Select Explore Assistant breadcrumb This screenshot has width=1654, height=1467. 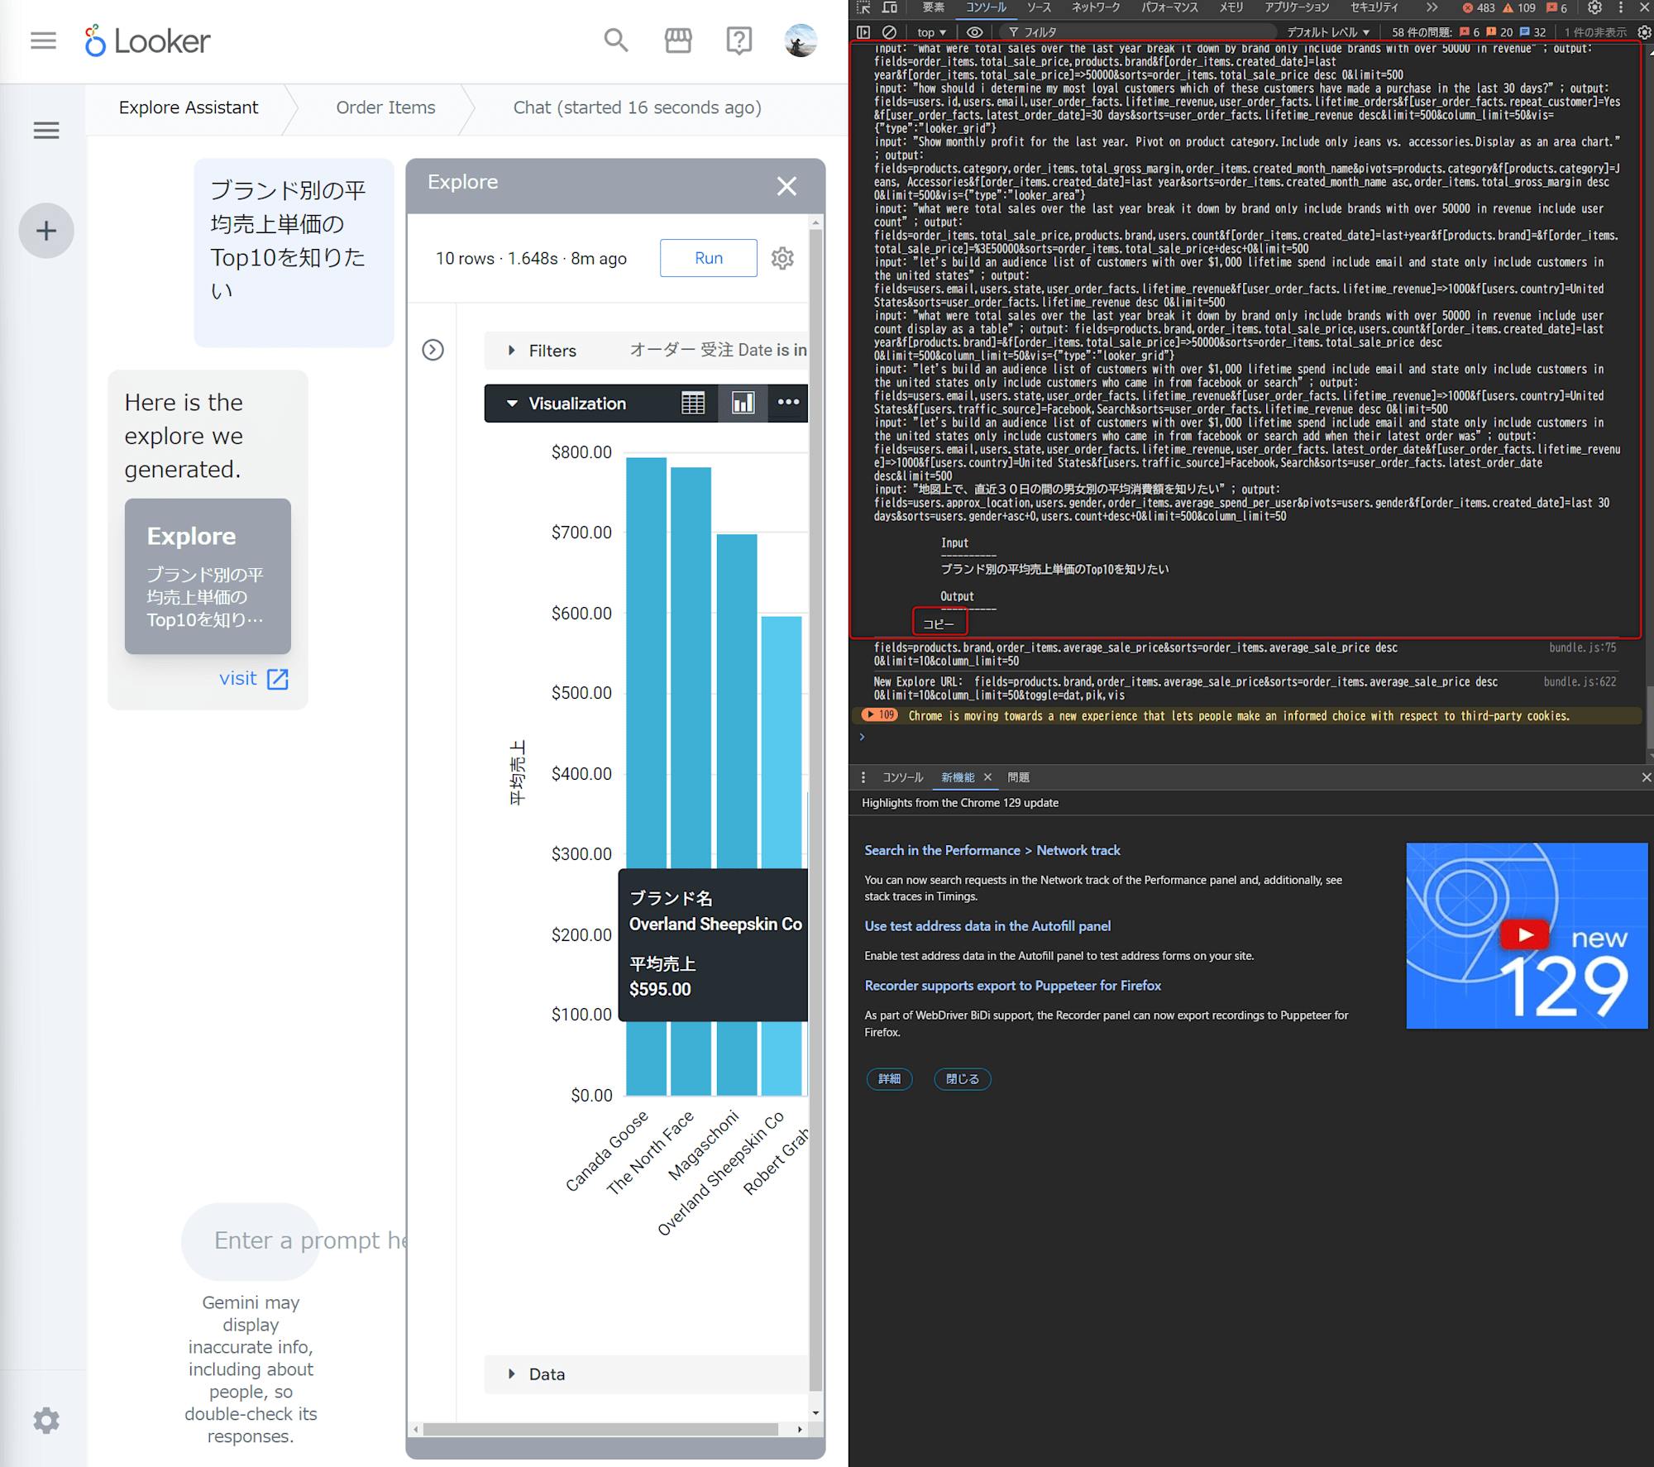pos(189,108)
